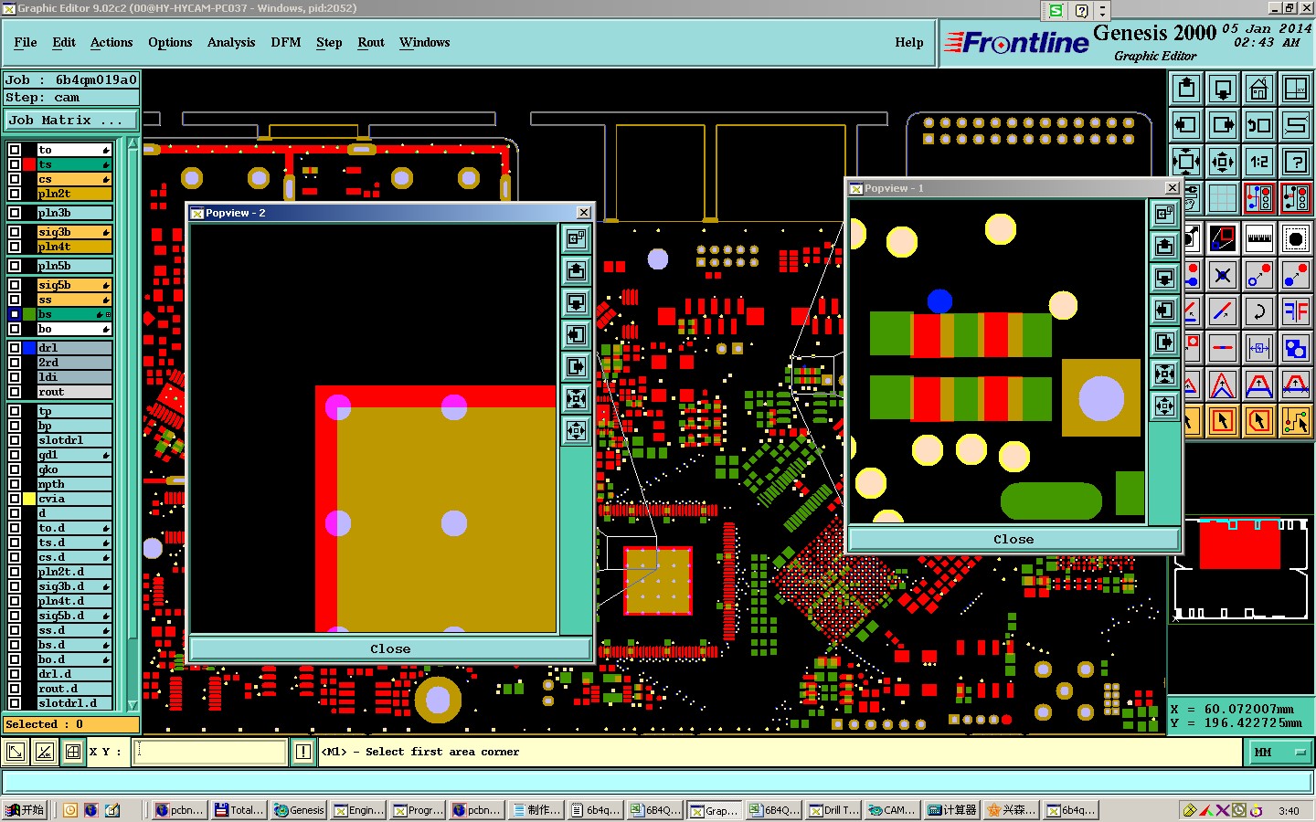Click the diagonal arrow icon at bottom left

tap(16, 752)
